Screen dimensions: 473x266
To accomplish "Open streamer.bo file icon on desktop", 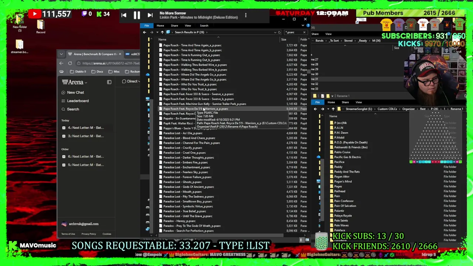I will 20,47.
